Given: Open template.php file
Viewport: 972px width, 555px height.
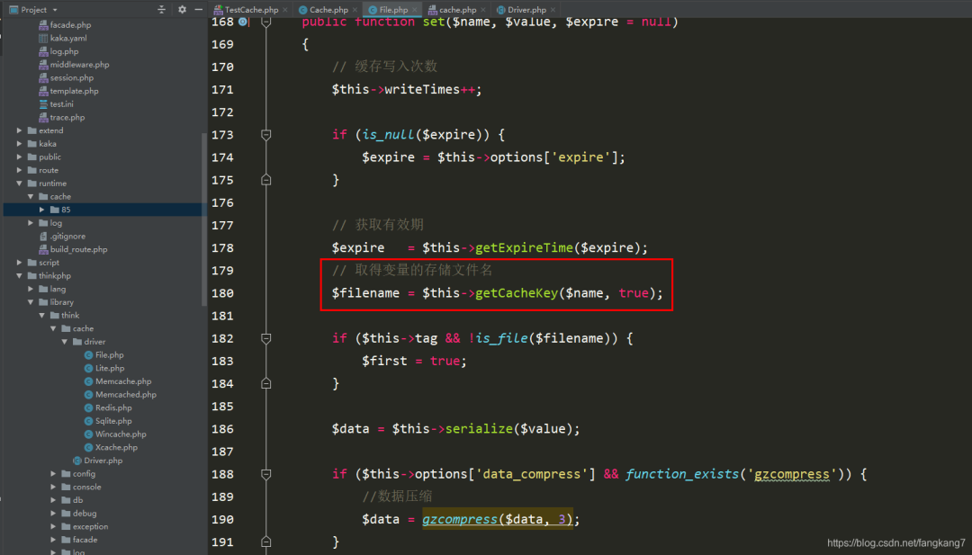Looking at the screenshot, I should 68,91.
